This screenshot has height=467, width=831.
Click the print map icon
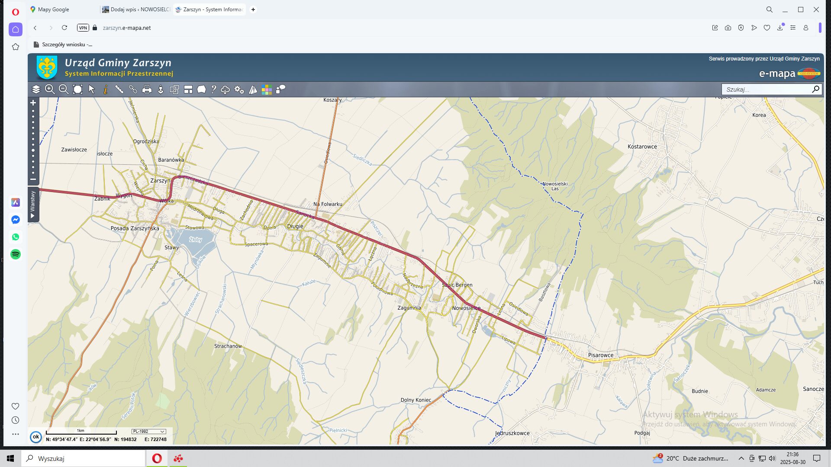tap(147, 90)
